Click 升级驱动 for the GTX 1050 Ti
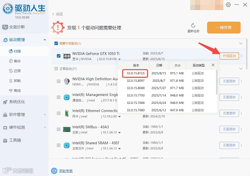 point(229,56)
